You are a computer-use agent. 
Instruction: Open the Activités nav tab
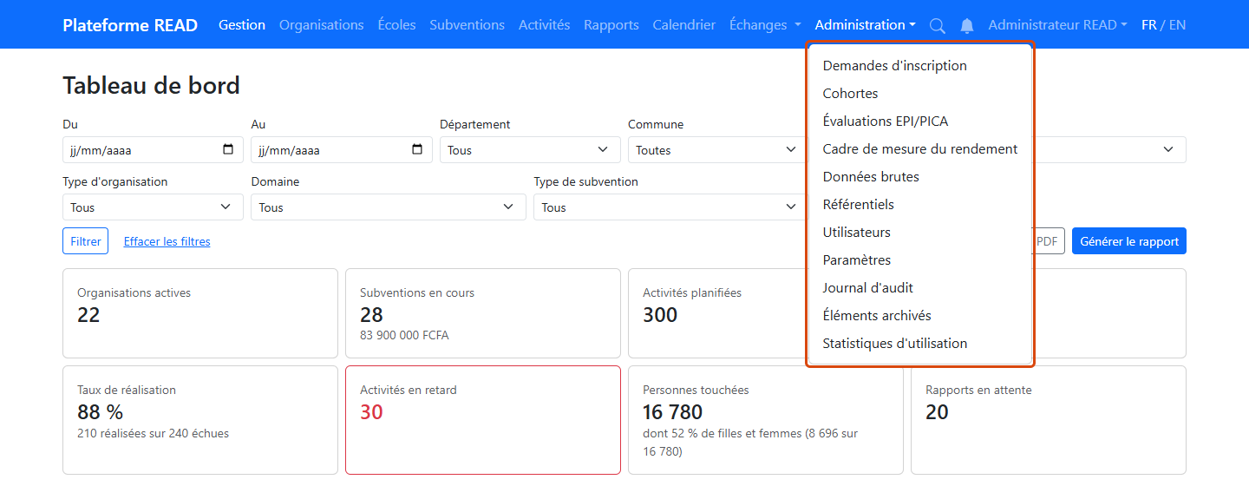(544, 25)
